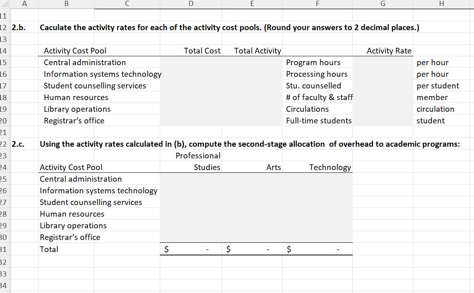Screen dimensions: 474x293
Task: Select column E header
Action: (x=252, y=4)
